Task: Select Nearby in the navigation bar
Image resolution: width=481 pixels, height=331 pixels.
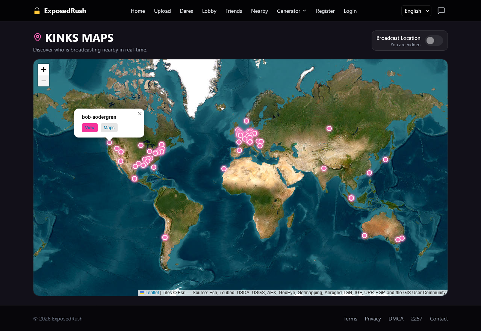Action: [259, 11]
